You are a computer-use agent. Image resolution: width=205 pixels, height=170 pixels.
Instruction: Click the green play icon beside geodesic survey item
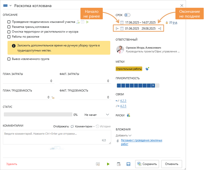pos(87,22)
